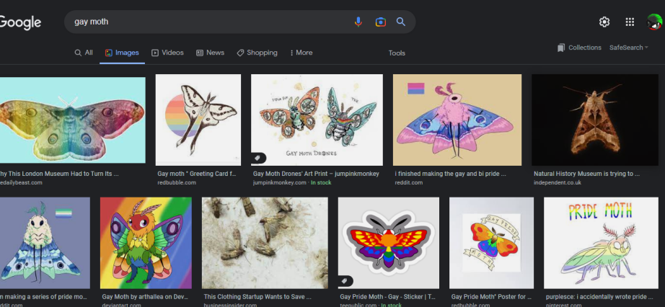The height and width of the screenshot is (307, 665).
Task: Click redbubble.com under the greeting card
Action: (177, 183)
